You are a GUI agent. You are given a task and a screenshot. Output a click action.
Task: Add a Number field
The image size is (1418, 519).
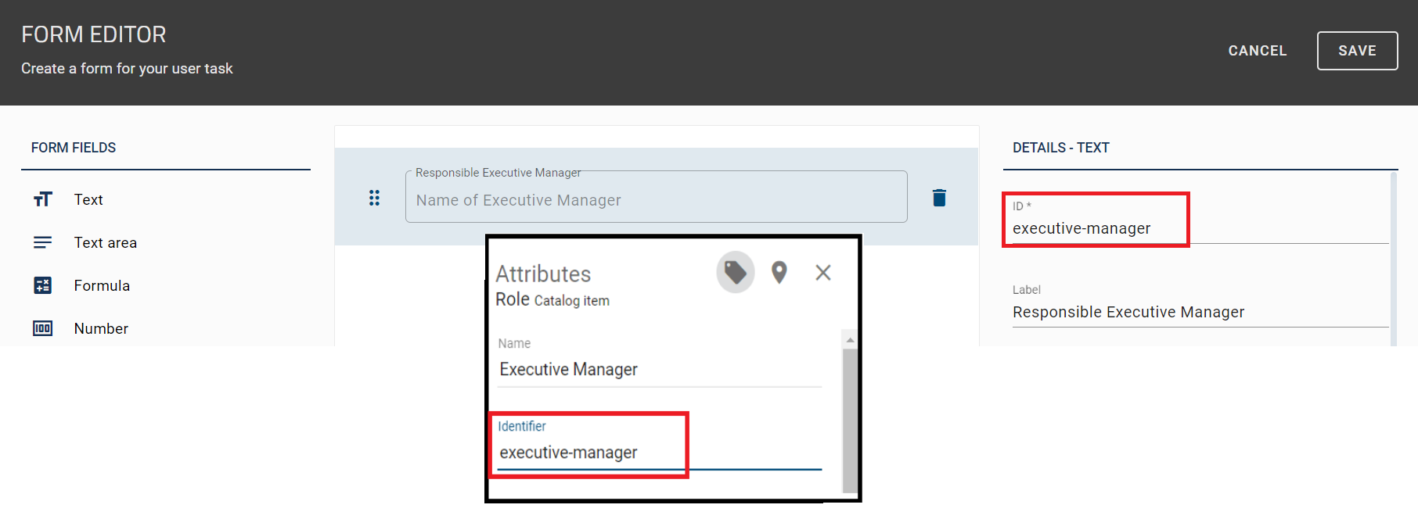pyautogui.click(x=101, y=328)
